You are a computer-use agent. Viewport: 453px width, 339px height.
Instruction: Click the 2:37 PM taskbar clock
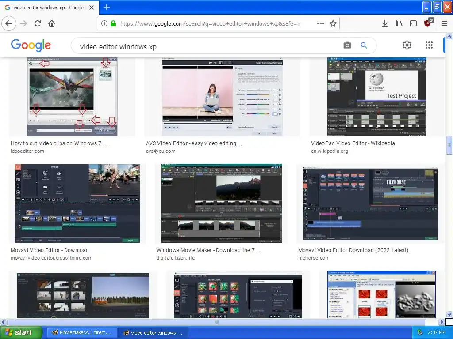pos(437,333)
